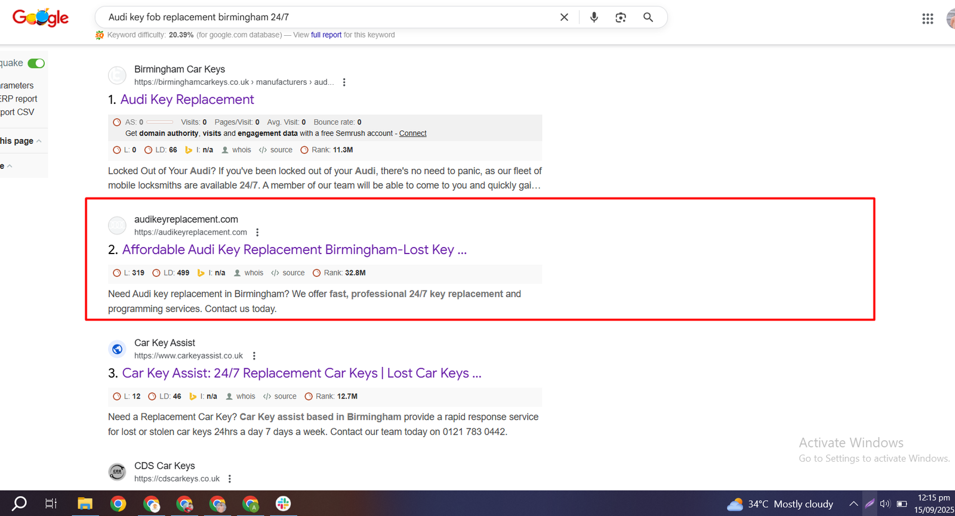Open the Google apps grid
Viewport: 955px width, 516px height.
coord(928,19)
